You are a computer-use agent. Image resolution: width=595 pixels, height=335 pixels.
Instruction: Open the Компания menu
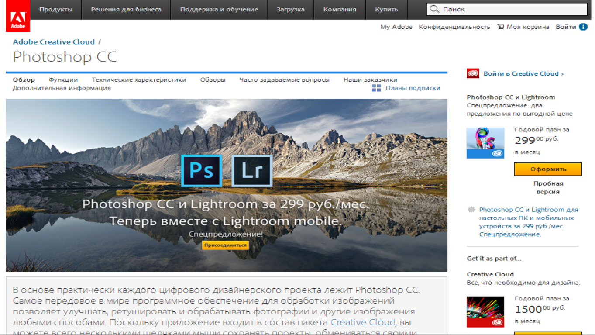coord(340,10)
